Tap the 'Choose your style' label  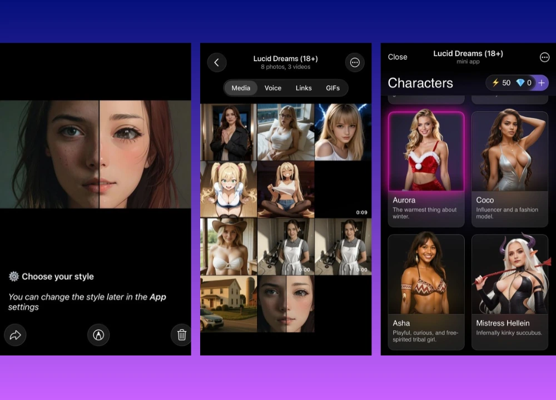[58, 276]
